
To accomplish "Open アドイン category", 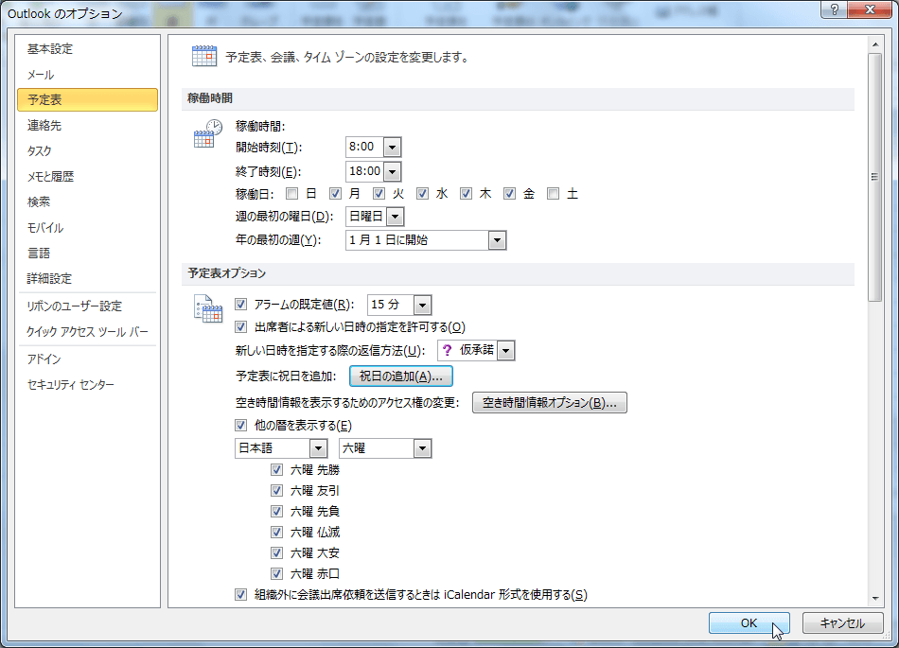I will click(x=87, y=359).
